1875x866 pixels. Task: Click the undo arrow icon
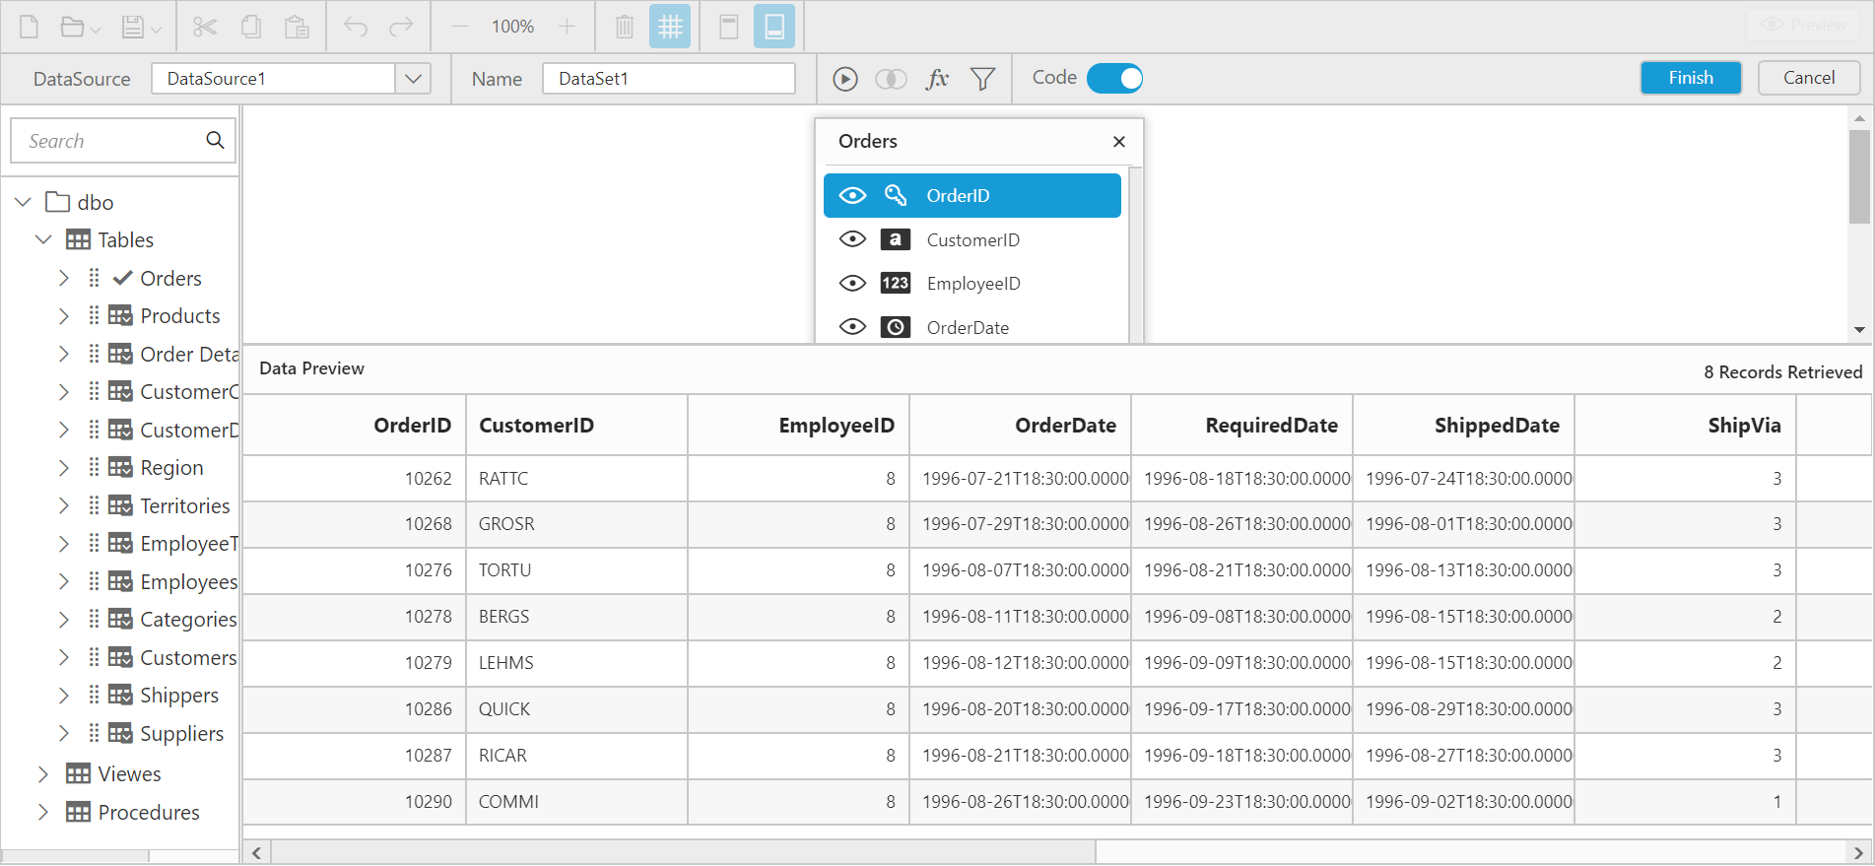coord(356,27)
